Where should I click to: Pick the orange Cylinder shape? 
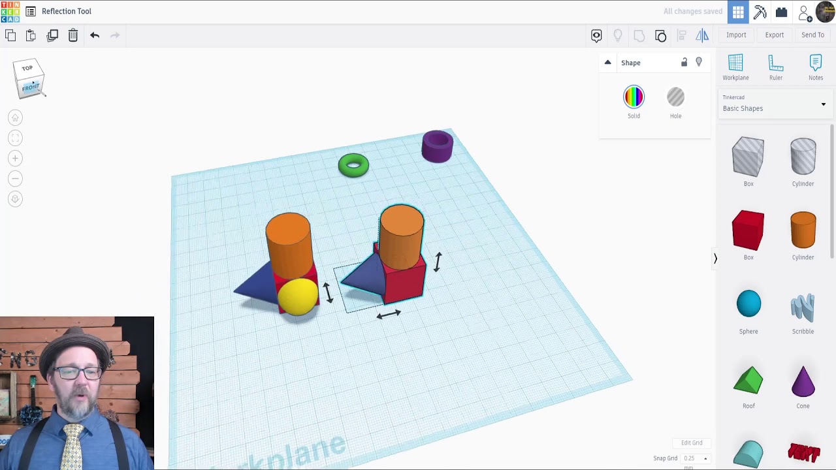point(803,230)
